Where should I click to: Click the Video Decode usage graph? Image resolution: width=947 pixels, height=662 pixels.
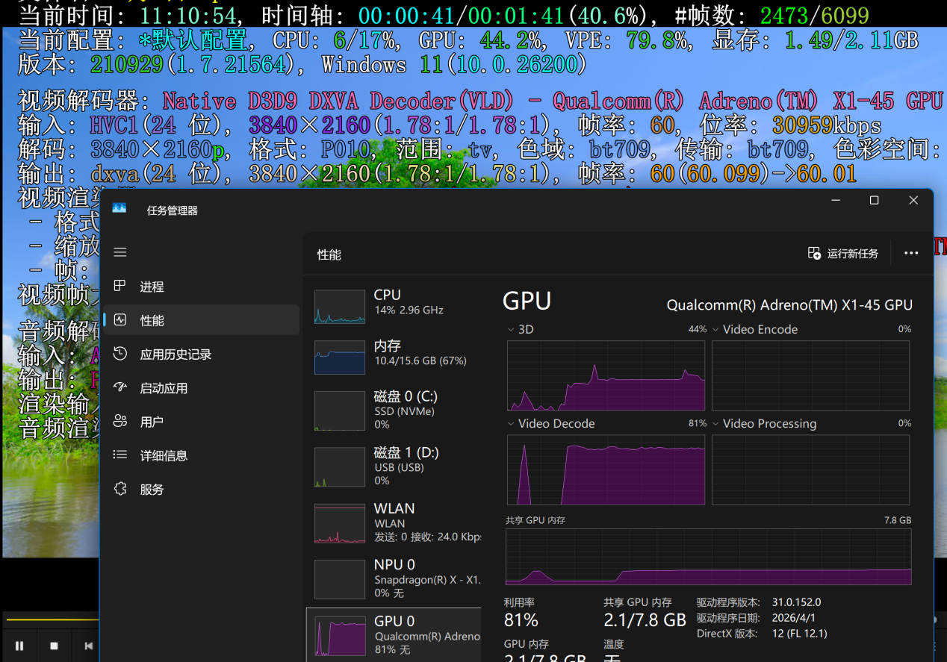coord(606,469)
